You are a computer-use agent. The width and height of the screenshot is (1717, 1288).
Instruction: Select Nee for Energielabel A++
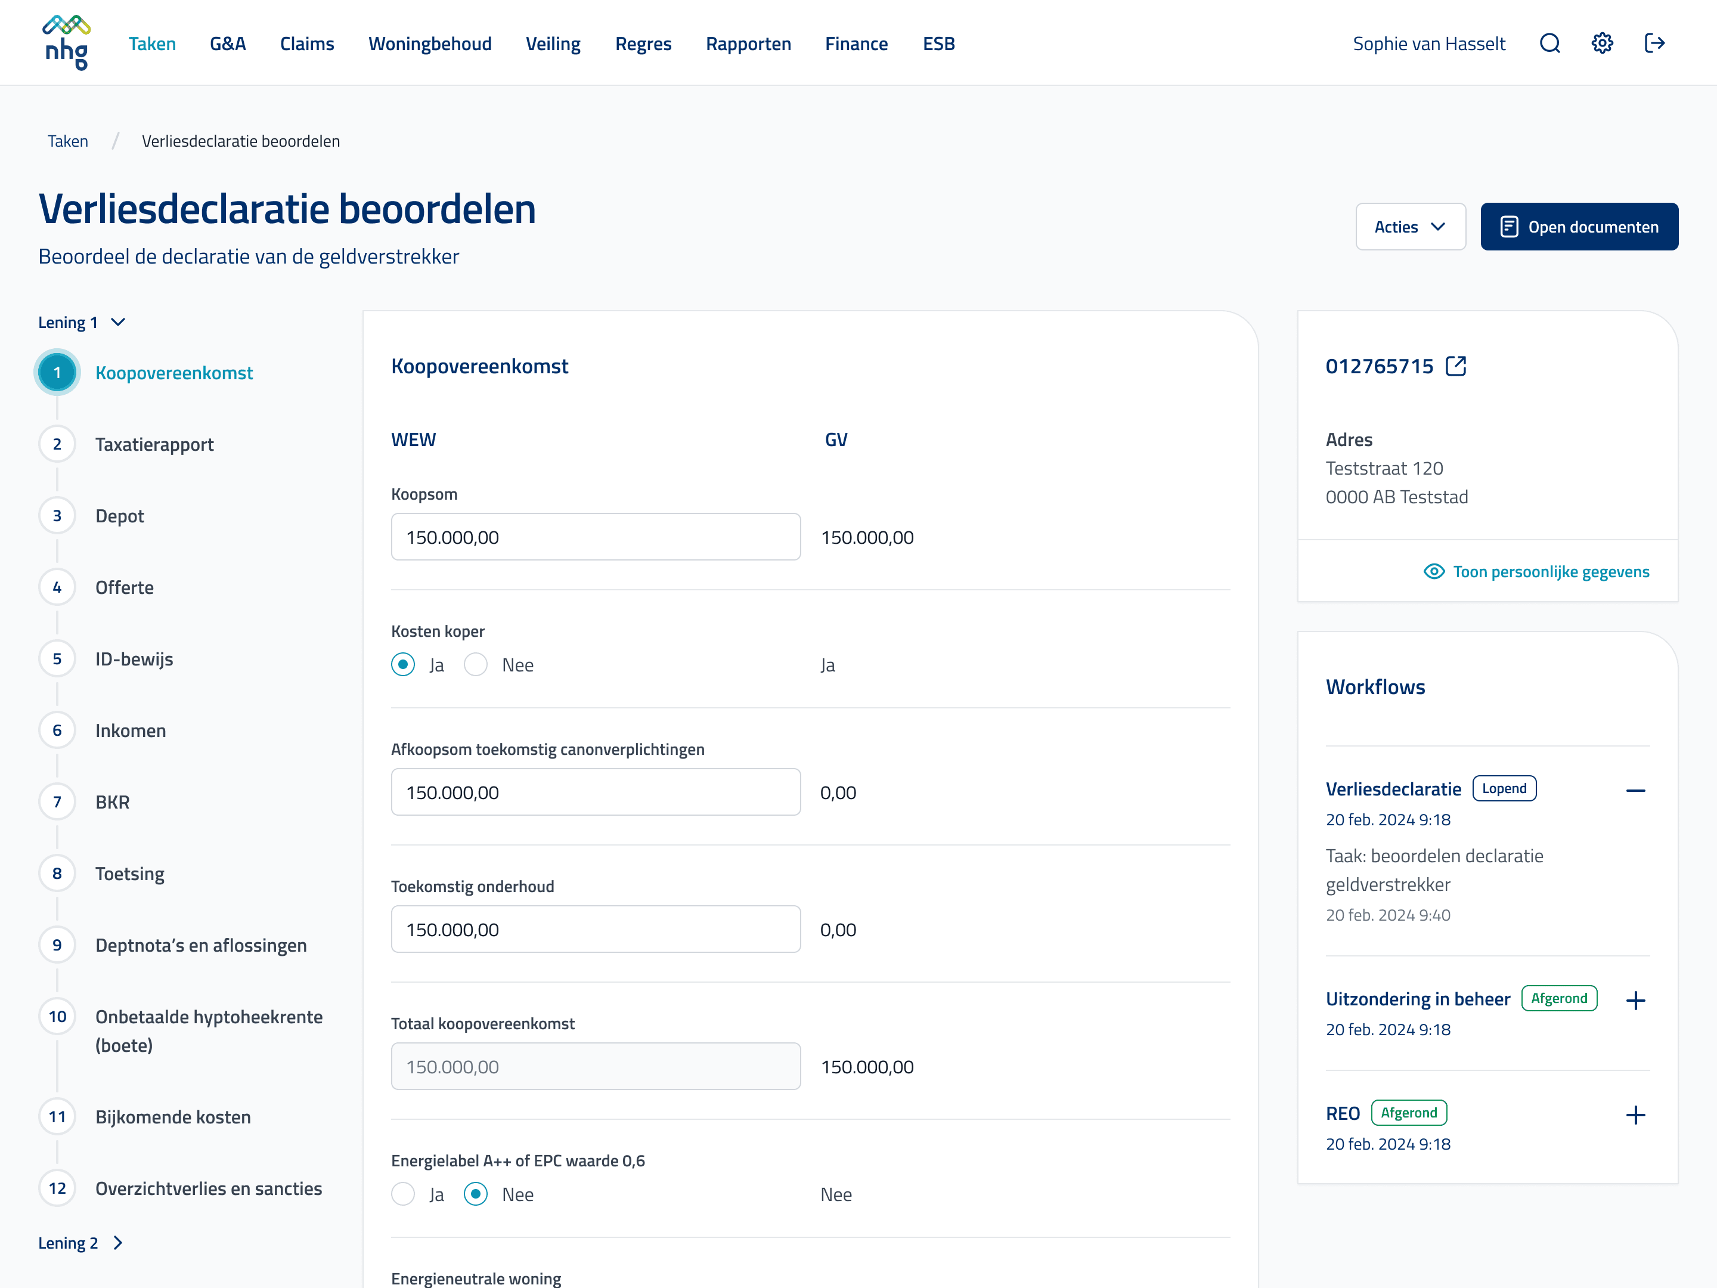(476, 1194)
